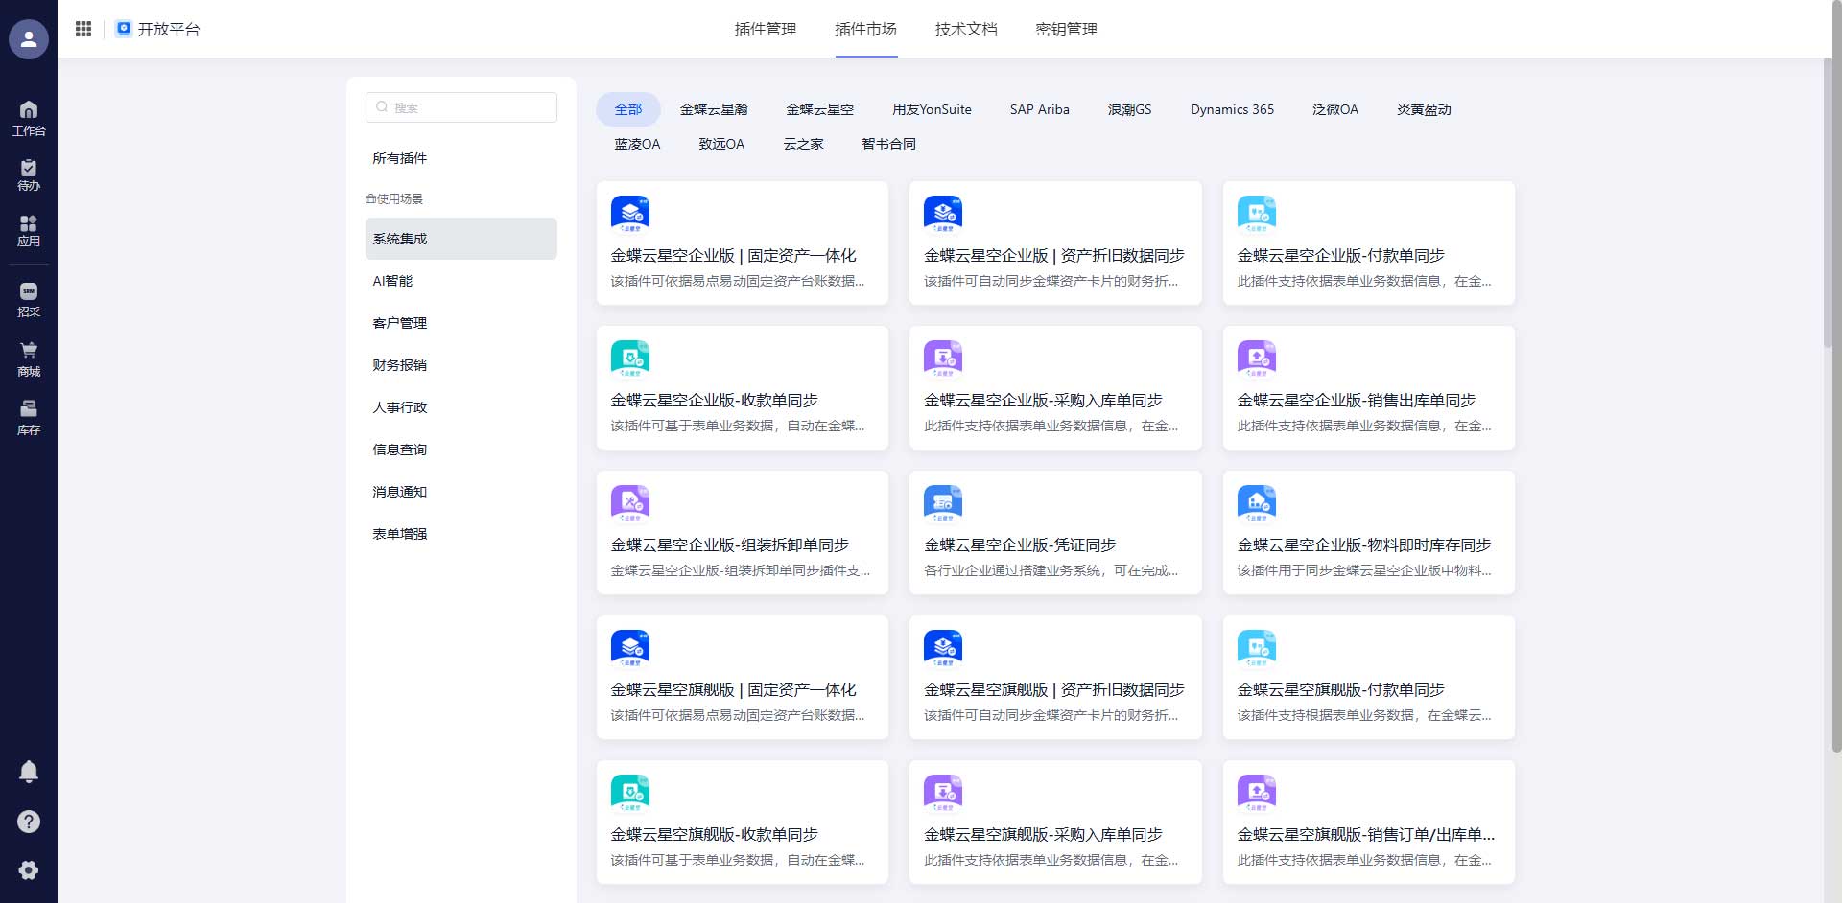
Task: Select 客户管理 scenario
Action: (x=461, y=323)
